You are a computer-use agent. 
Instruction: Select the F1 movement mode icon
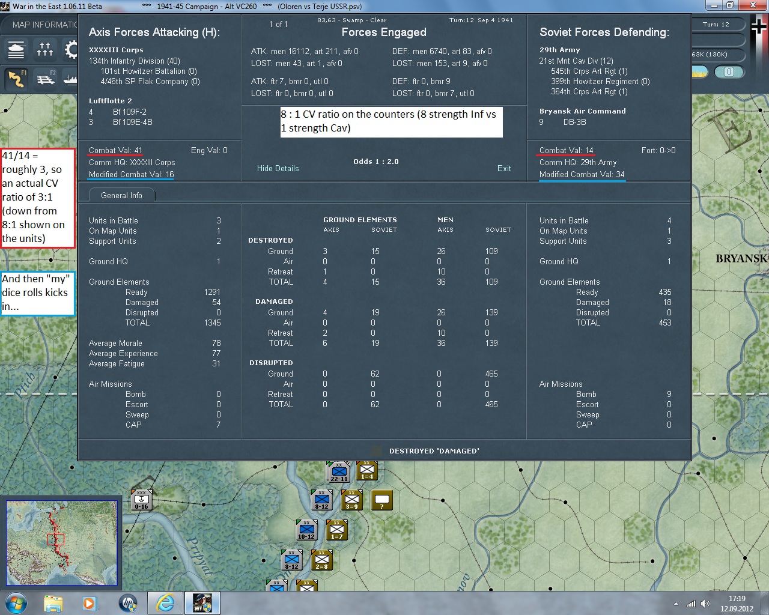(x=16, y=79)
